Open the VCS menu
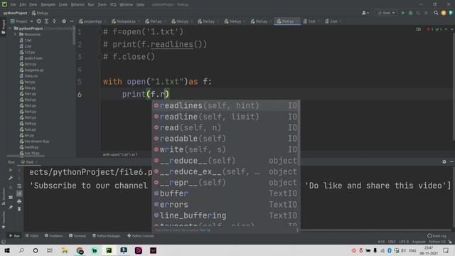This screenshot has width=455, height=256. coord(113,5)
